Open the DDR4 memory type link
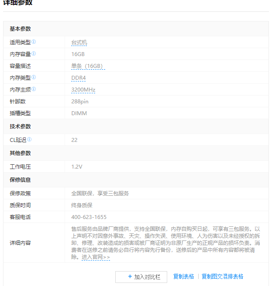The height and width of the screenshot is (286, 272). (x=79, y=78)
